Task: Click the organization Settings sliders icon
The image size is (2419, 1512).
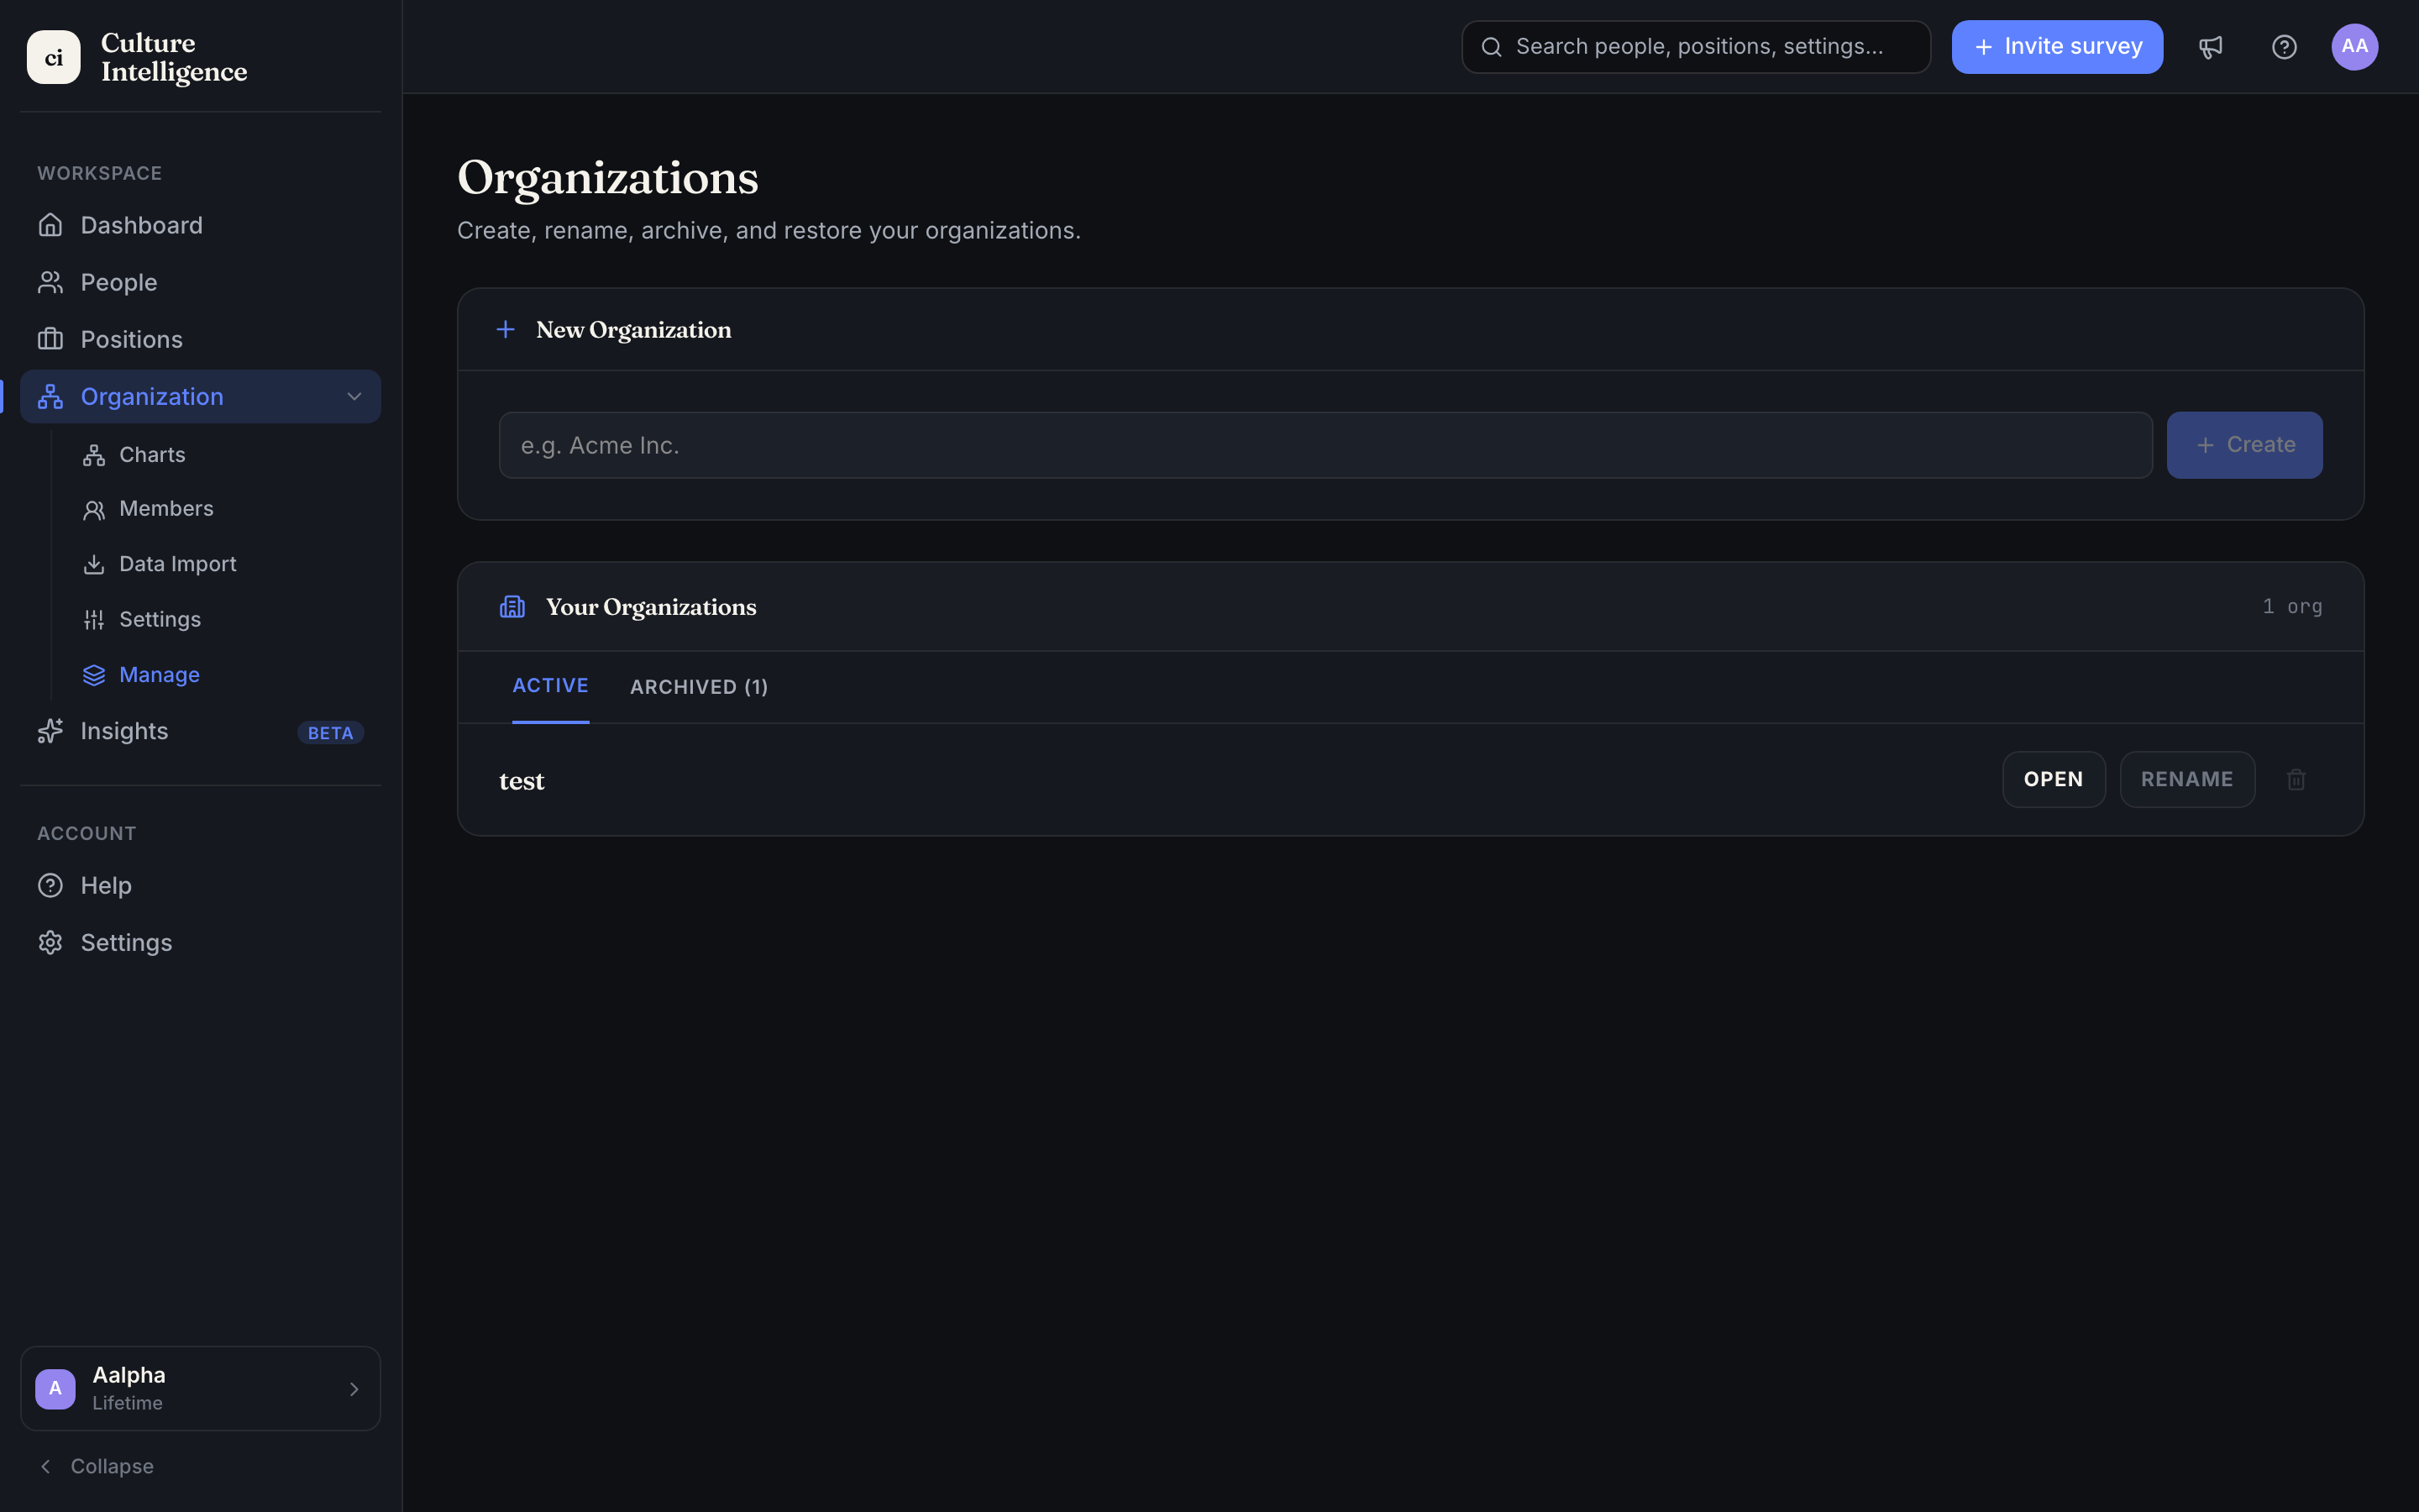Action: click(x=94, y=620)
